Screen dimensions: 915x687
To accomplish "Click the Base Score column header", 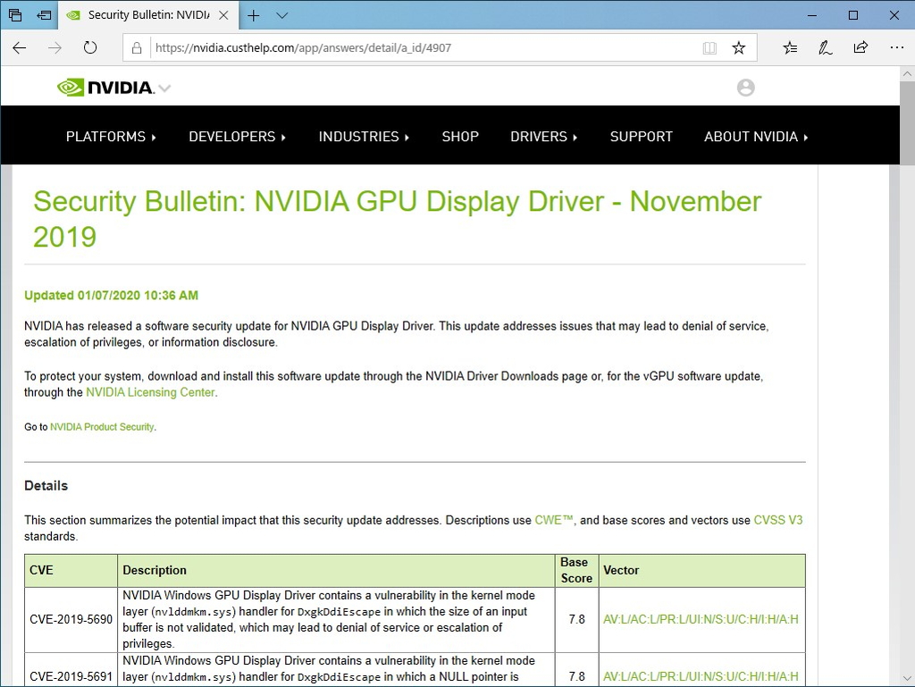I will point(576,570).
